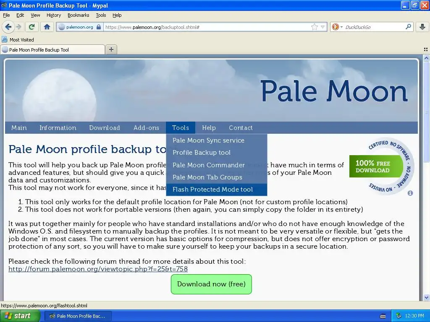430x322 pixels.
Task: Click the info icon beside the certified badge
Action: point(410,193)
